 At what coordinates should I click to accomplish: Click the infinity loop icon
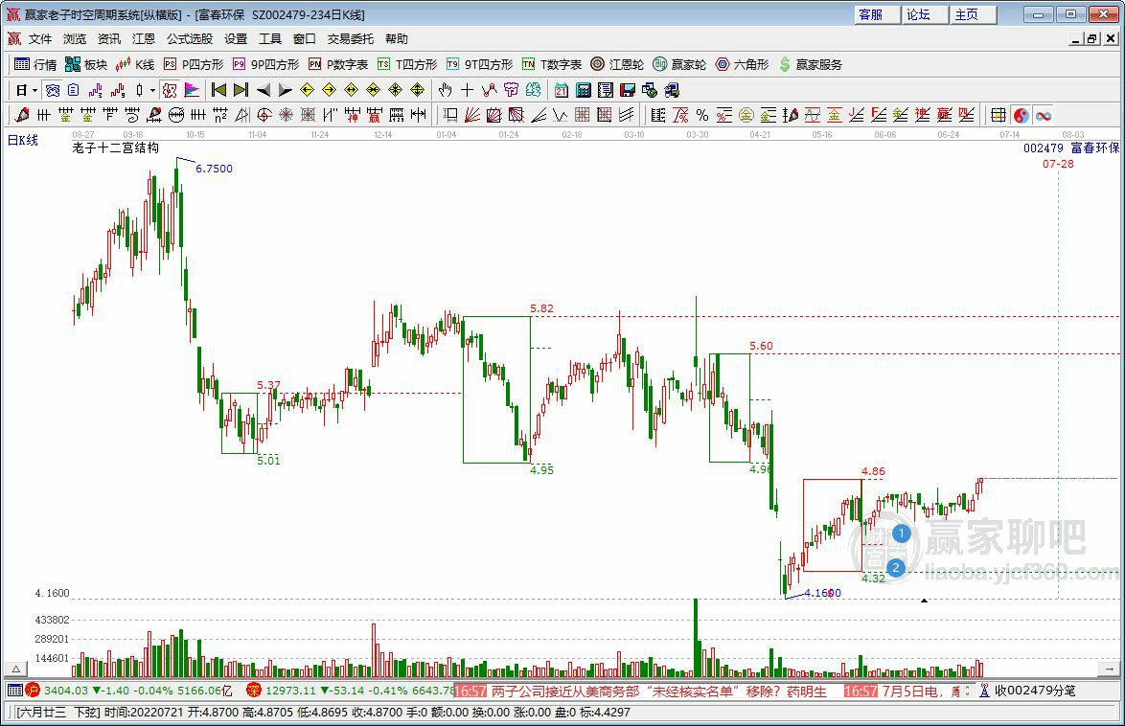pyautogui.click(x=1044, y=115)
